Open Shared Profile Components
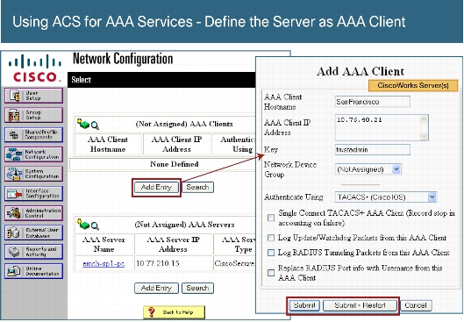This screenshot has height=322, width=464. 33,134
